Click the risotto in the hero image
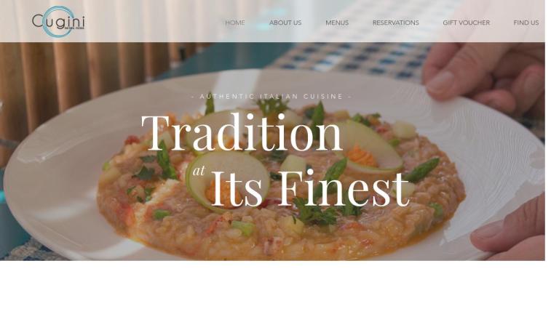The image size is (559, 314). 282,228
